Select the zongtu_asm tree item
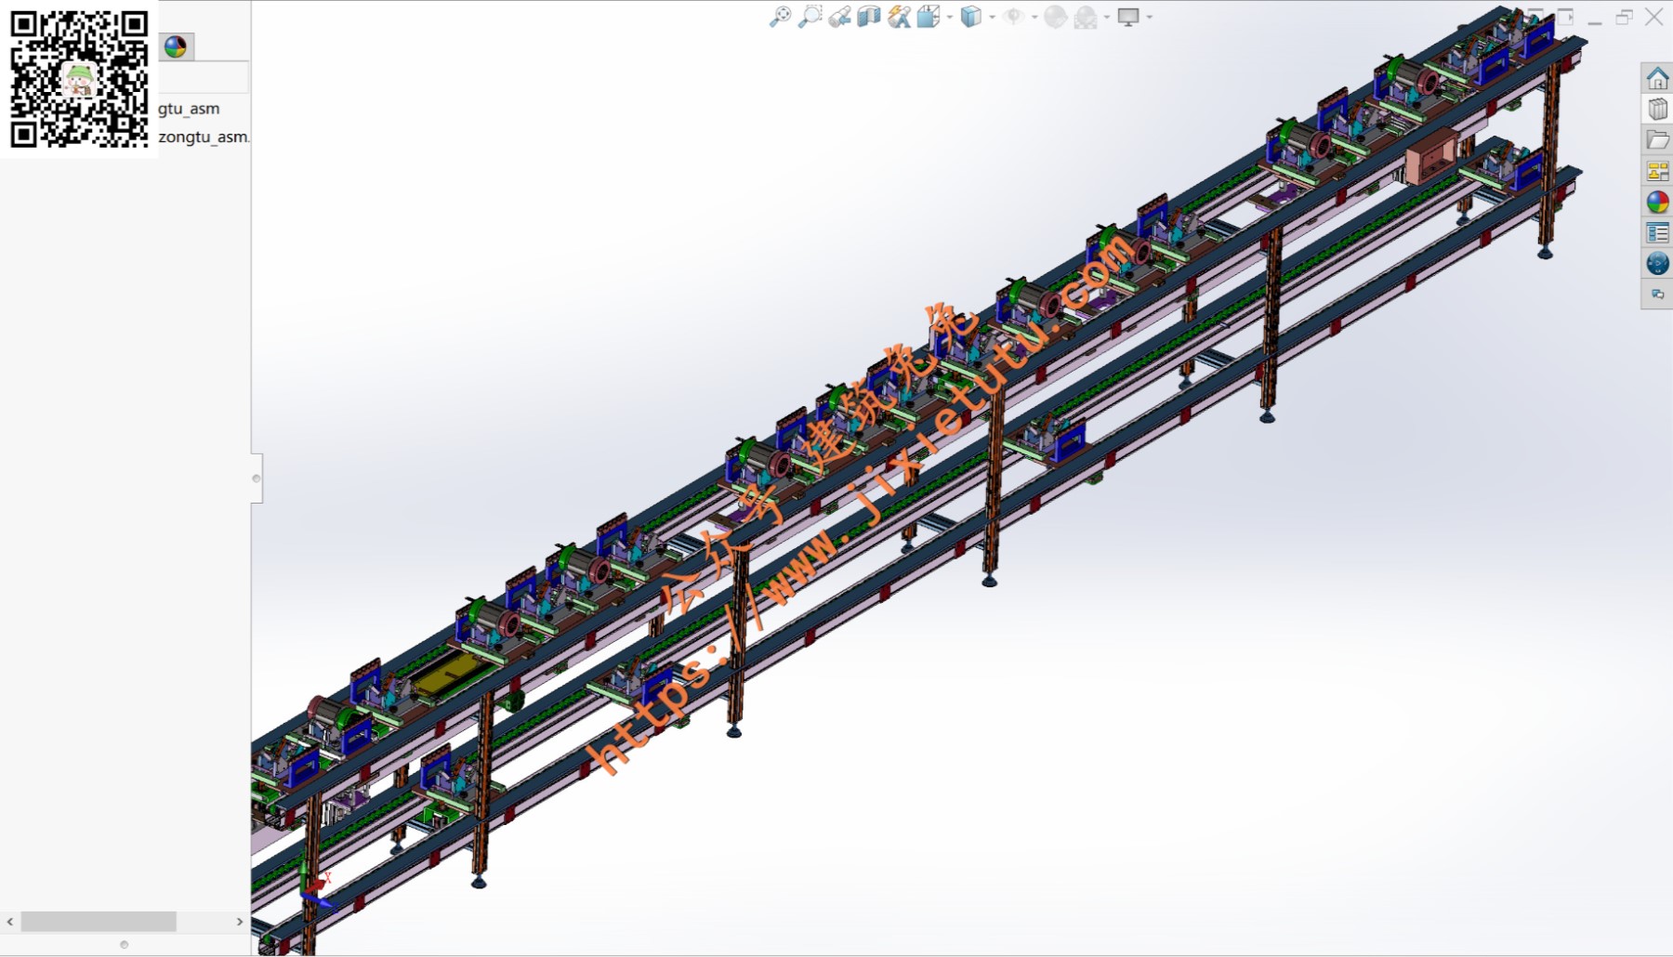 click(203, 137)
